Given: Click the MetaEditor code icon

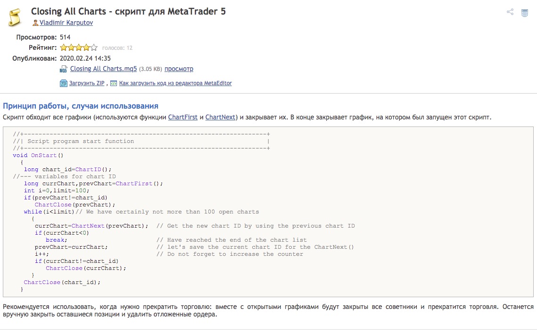Looking at the screenshot, I should coord(113,83).
